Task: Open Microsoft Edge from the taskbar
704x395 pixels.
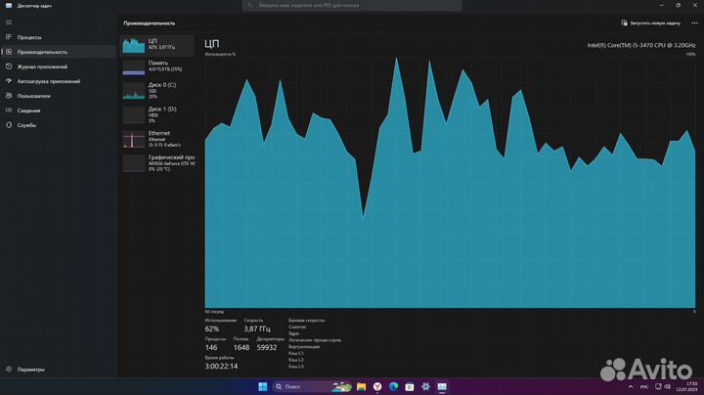Action: [394, 386]
